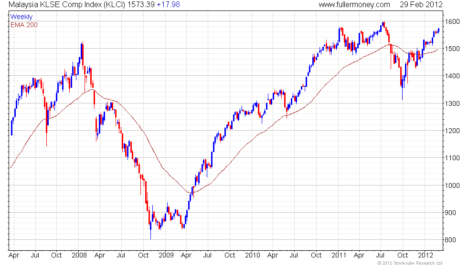468x267 pixels.
Task: Click the 900 price axis label
Action: tap(450, 213)
